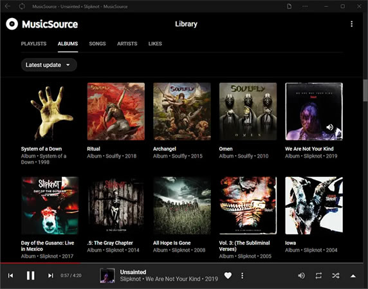Open the Unsainted song options menu

click(242, 275)
